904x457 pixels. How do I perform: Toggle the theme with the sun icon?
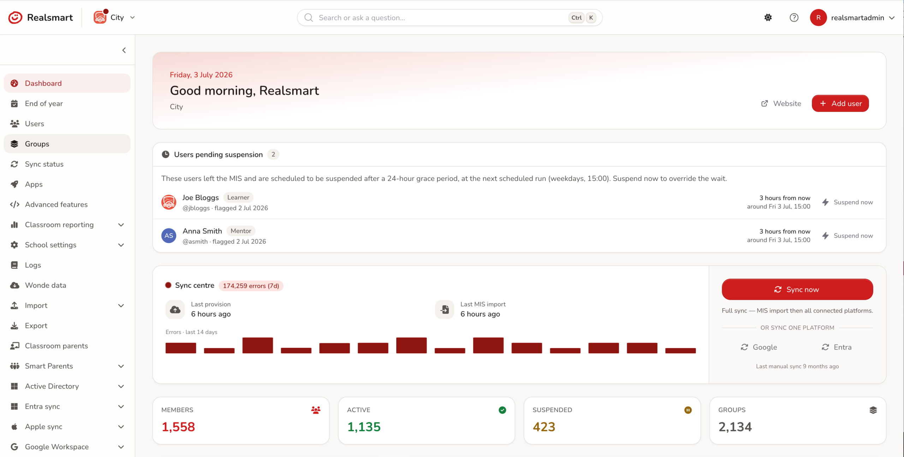point(768,17)
